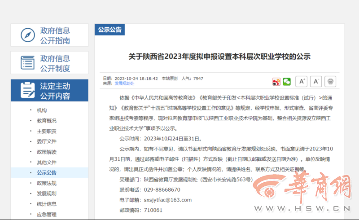This screenshot has height=220, width=359.
Task: Decrease font size with A- button
Action: click(316, 81)
